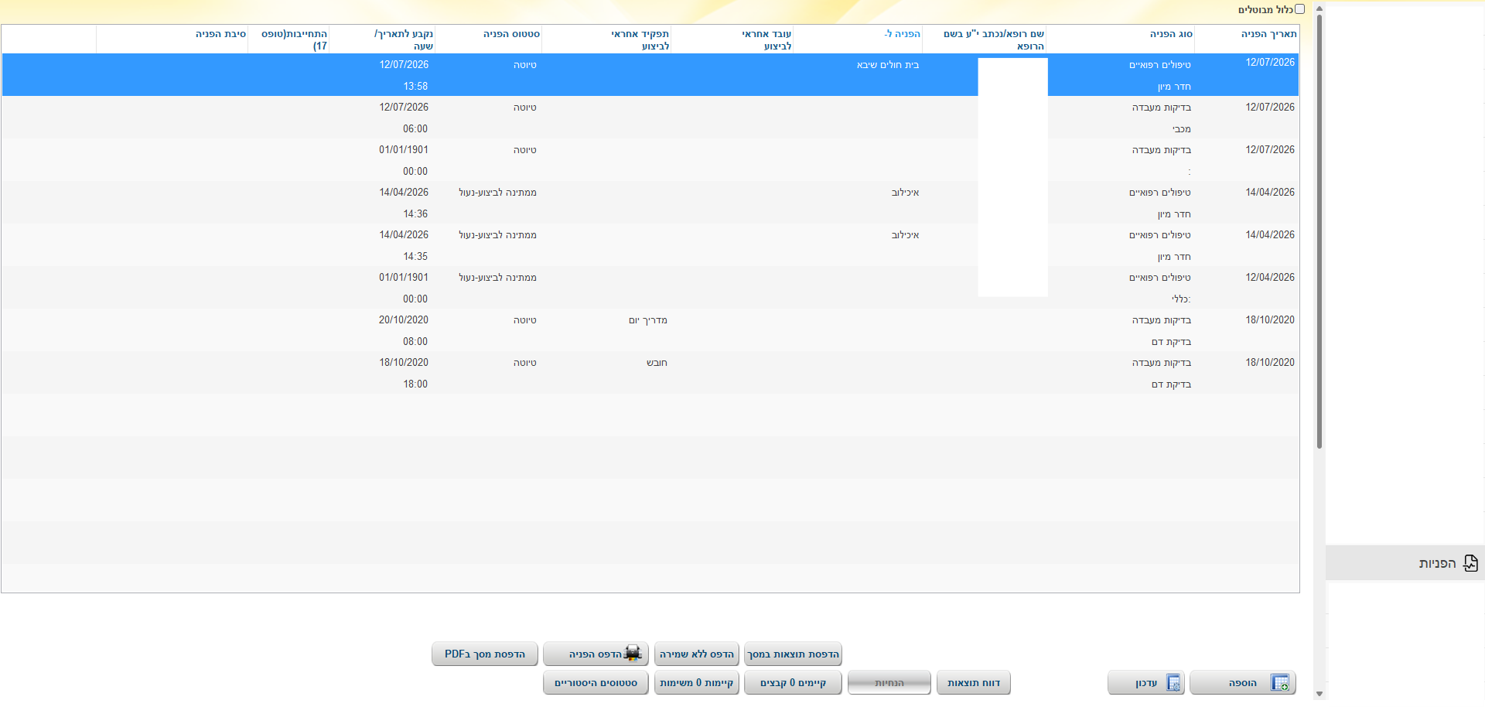This screenshot has height=707, width=1485.
Task: Click the 20/10/2020 scheduled date cell
Action: pos(403,320)
